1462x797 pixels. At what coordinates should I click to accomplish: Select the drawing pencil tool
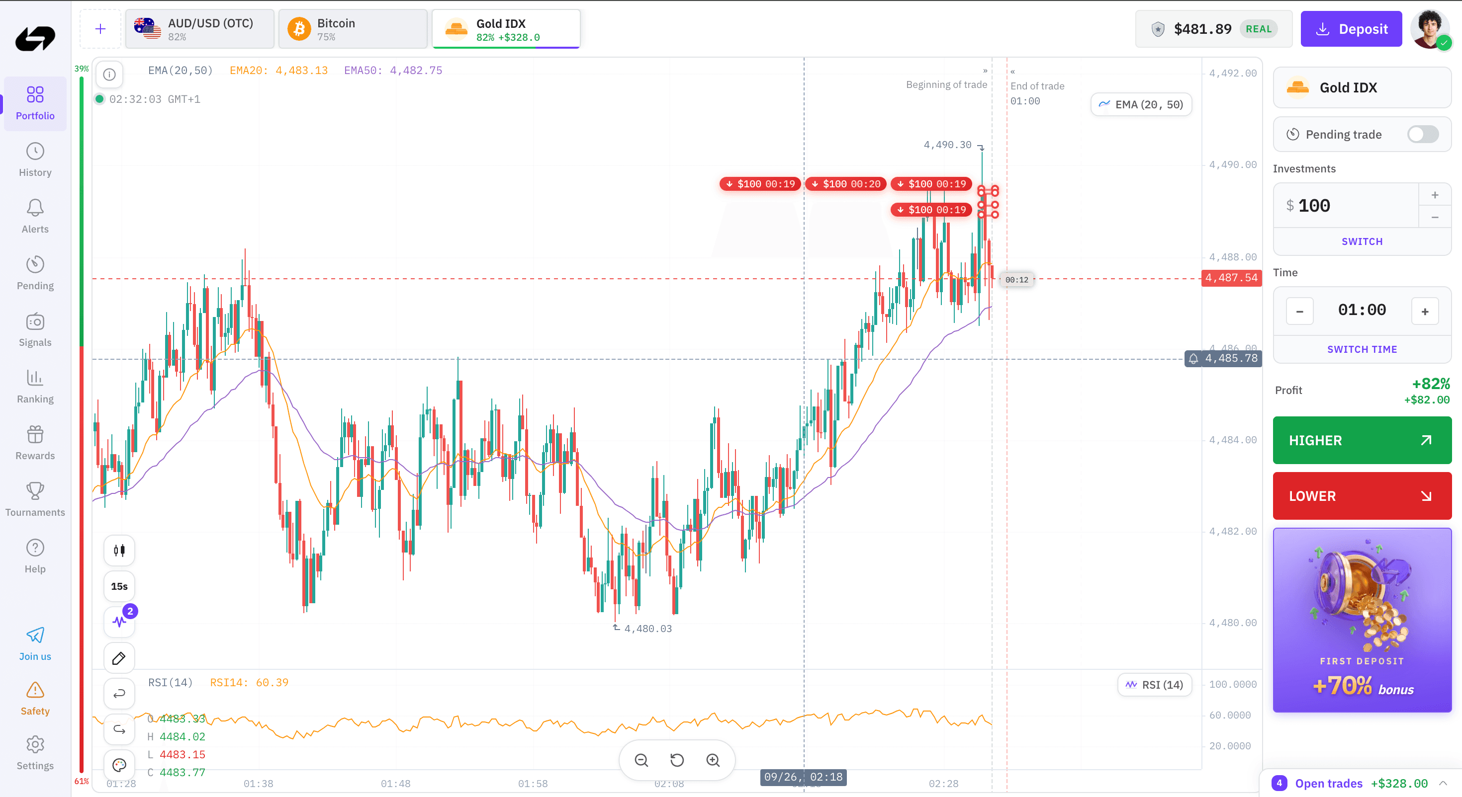119,658
